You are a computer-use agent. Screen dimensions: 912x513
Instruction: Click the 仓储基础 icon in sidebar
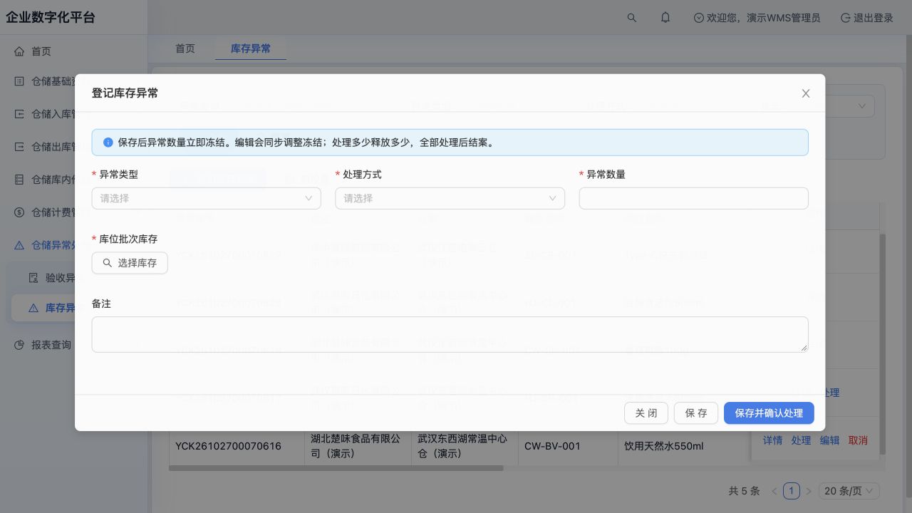point(19,81)
